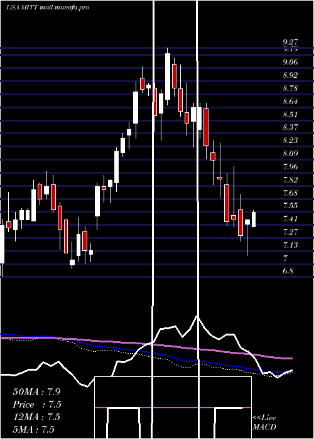314x439 pixels.
Task: Select the 7.27 price axis label
Action: coord(291,232)
